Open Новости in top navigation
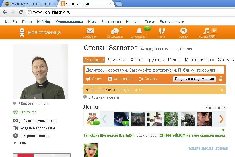This screenshot has width=235, height=157. click(133, 22)
